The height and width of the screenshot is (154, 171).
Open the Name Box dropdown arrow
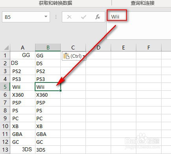coord(46,16)
